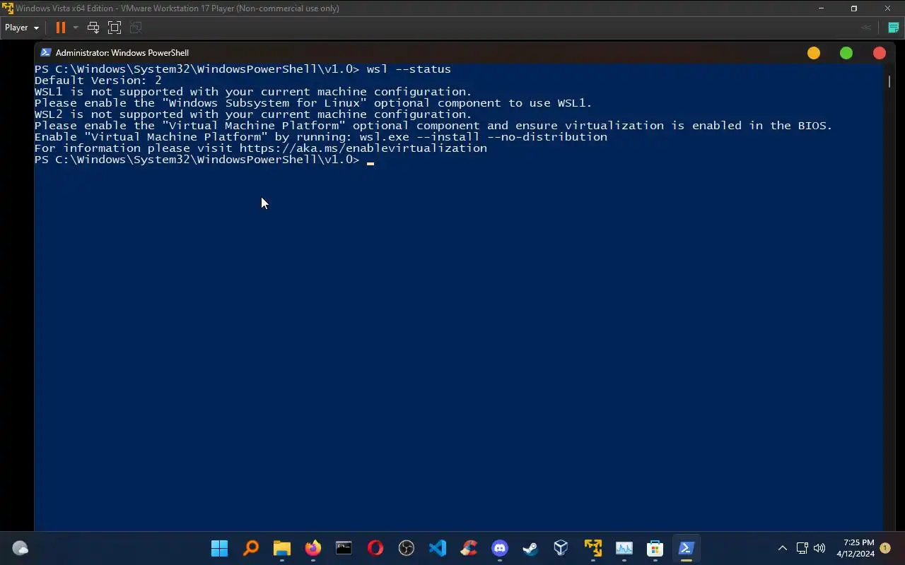
Task: Open the clock showing 7:25 PM
Action: pyautogui.click(x=856, y=548)
